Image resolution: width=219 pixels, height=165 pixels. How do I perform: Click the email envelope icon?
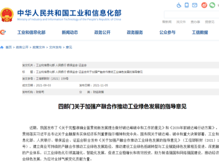(195, 5)
